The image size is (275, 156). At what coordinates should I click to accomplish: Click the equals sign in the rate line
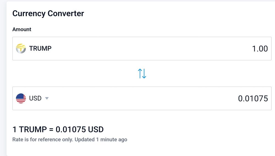51,130
